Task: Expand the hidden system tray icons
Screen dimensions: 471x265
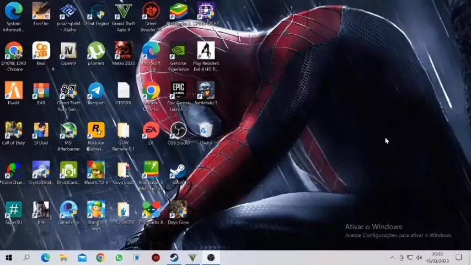Action: point(392,258)
